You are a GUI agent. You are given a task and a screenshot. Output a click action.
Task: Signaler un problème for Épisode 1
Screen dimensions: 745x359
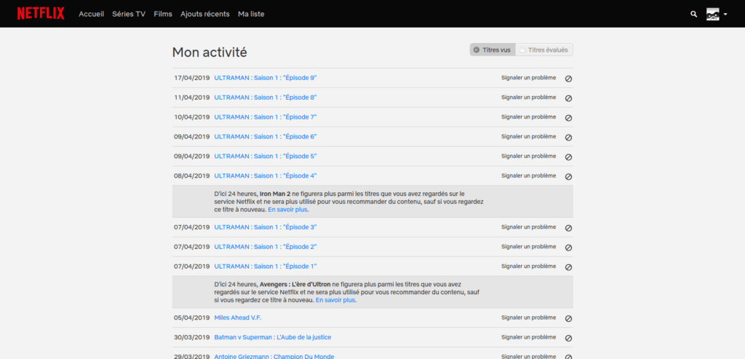(x=528, y=267)
